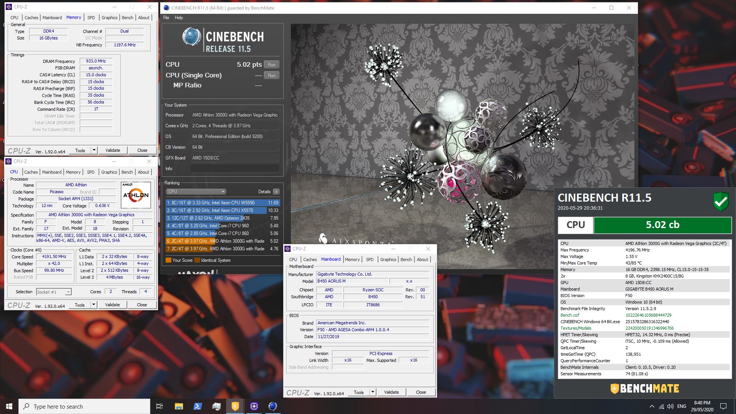Open Tools dropdown arrow in Memory CPU-Z window
736x414 pixels.
pyautogui.click(x=94, y=150)
